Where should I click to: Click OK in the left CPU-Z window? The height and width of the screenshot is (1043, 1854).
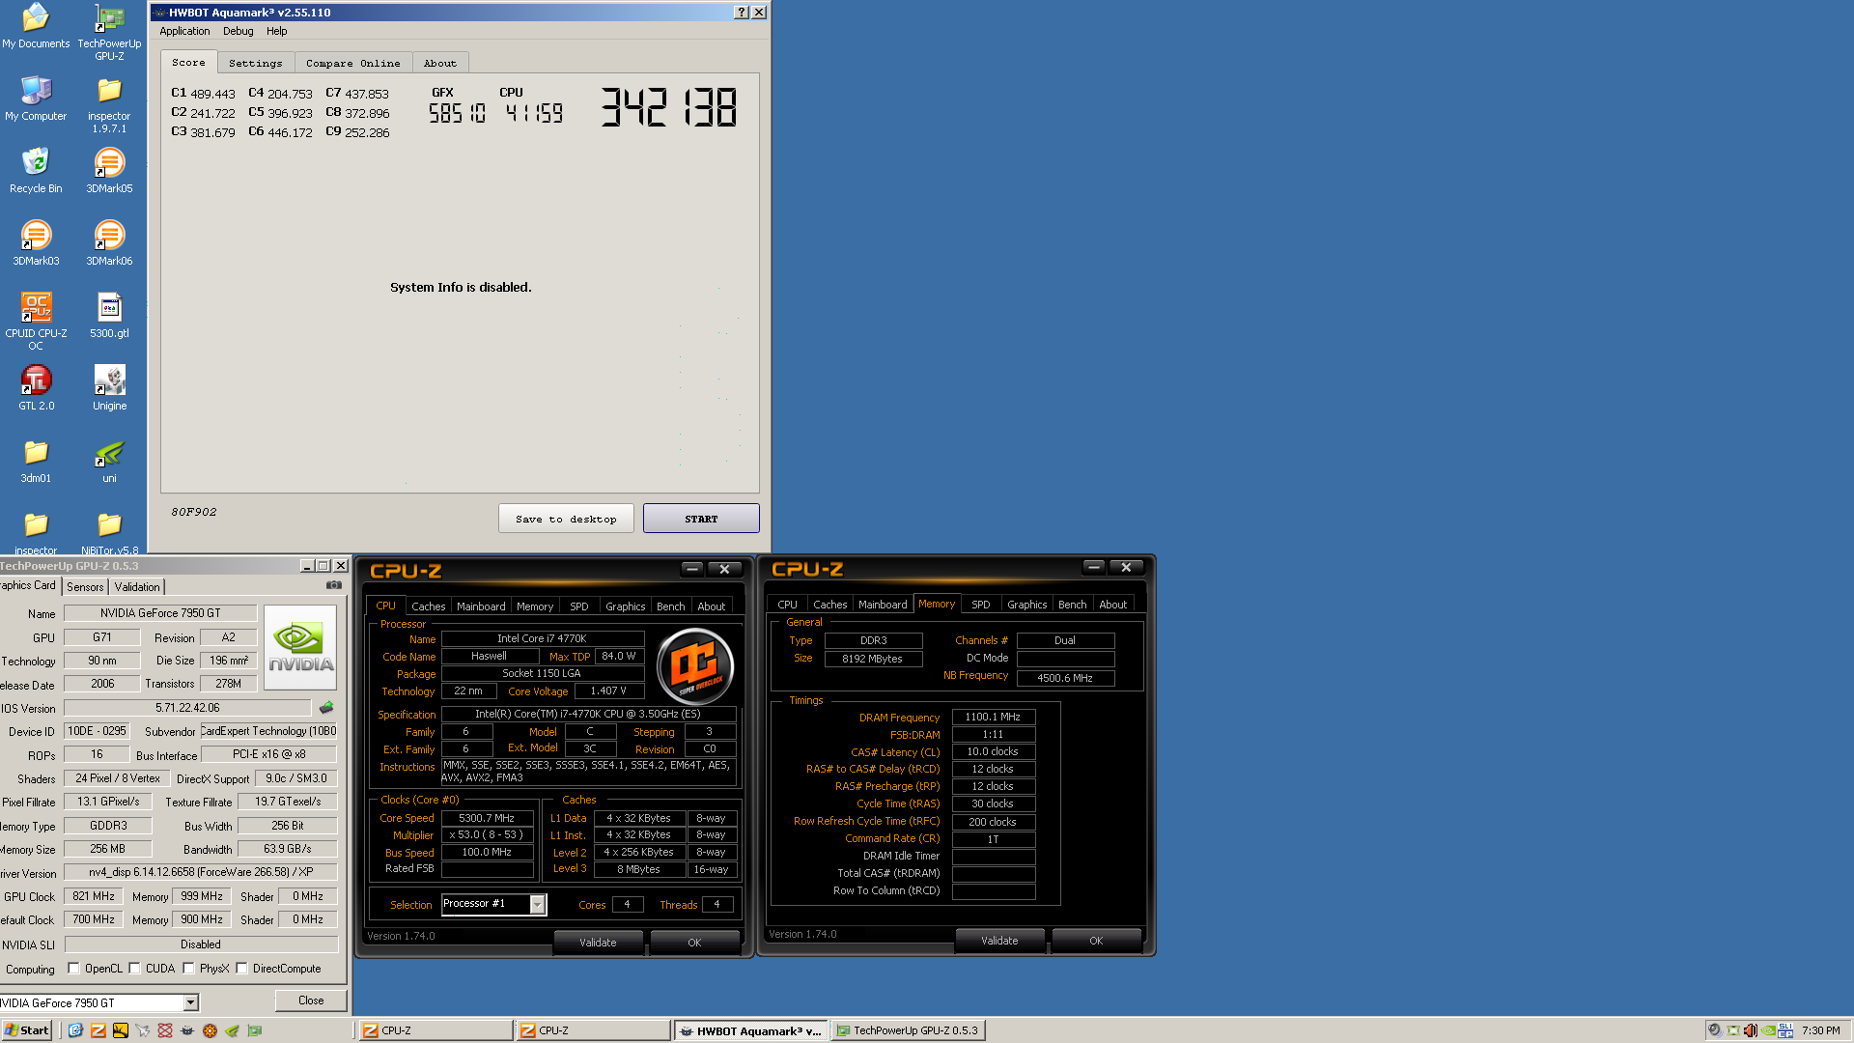pyautogui.click(x=694, y=942)
